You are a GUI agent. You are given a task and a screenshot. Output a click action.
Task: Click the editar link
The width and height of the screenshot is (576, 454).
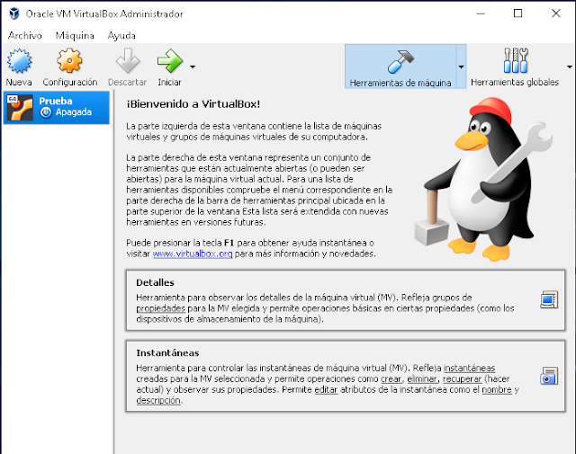point(326,389)
